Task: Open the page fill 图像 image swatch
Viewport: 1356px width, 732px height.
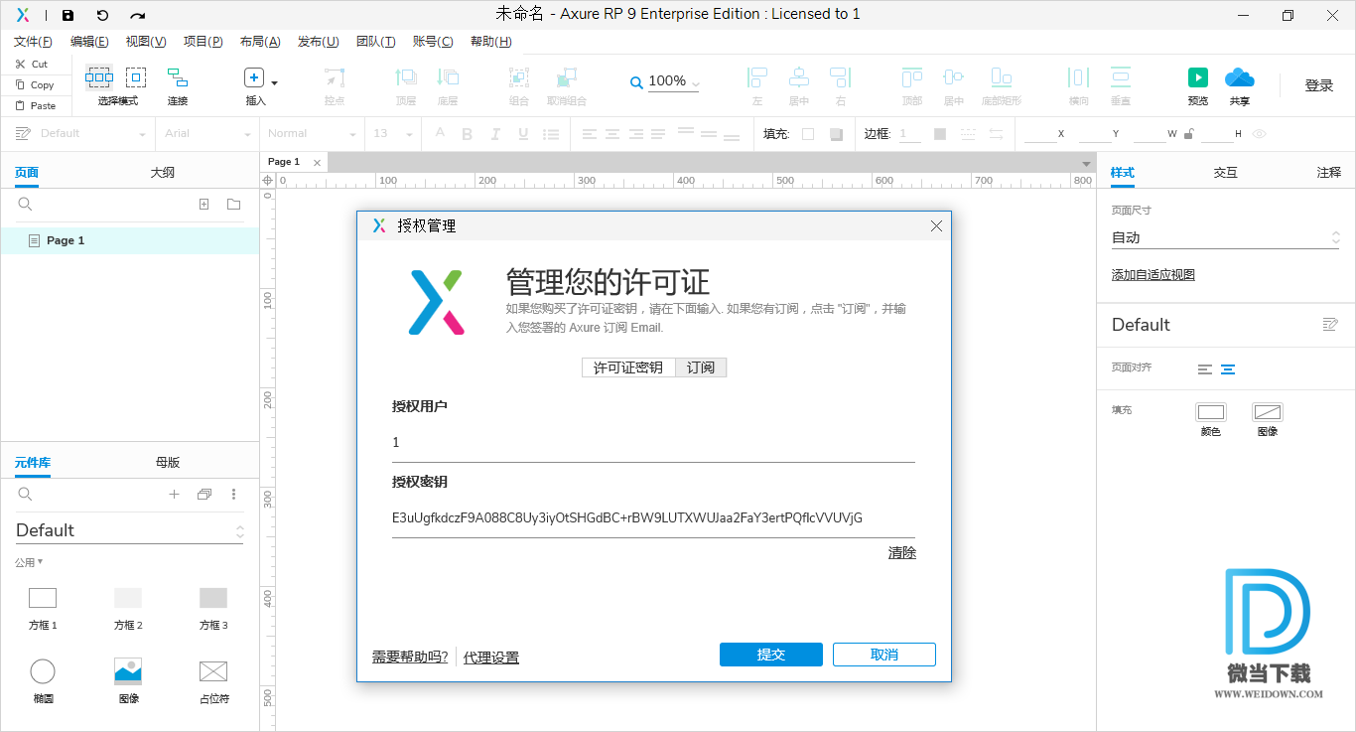Action: (1268, 412)
